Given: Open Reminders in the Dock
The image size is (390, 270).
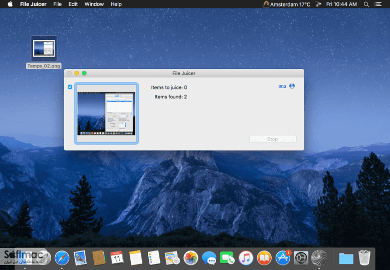Looking at the screenshot, I should [x=154, y=258].
